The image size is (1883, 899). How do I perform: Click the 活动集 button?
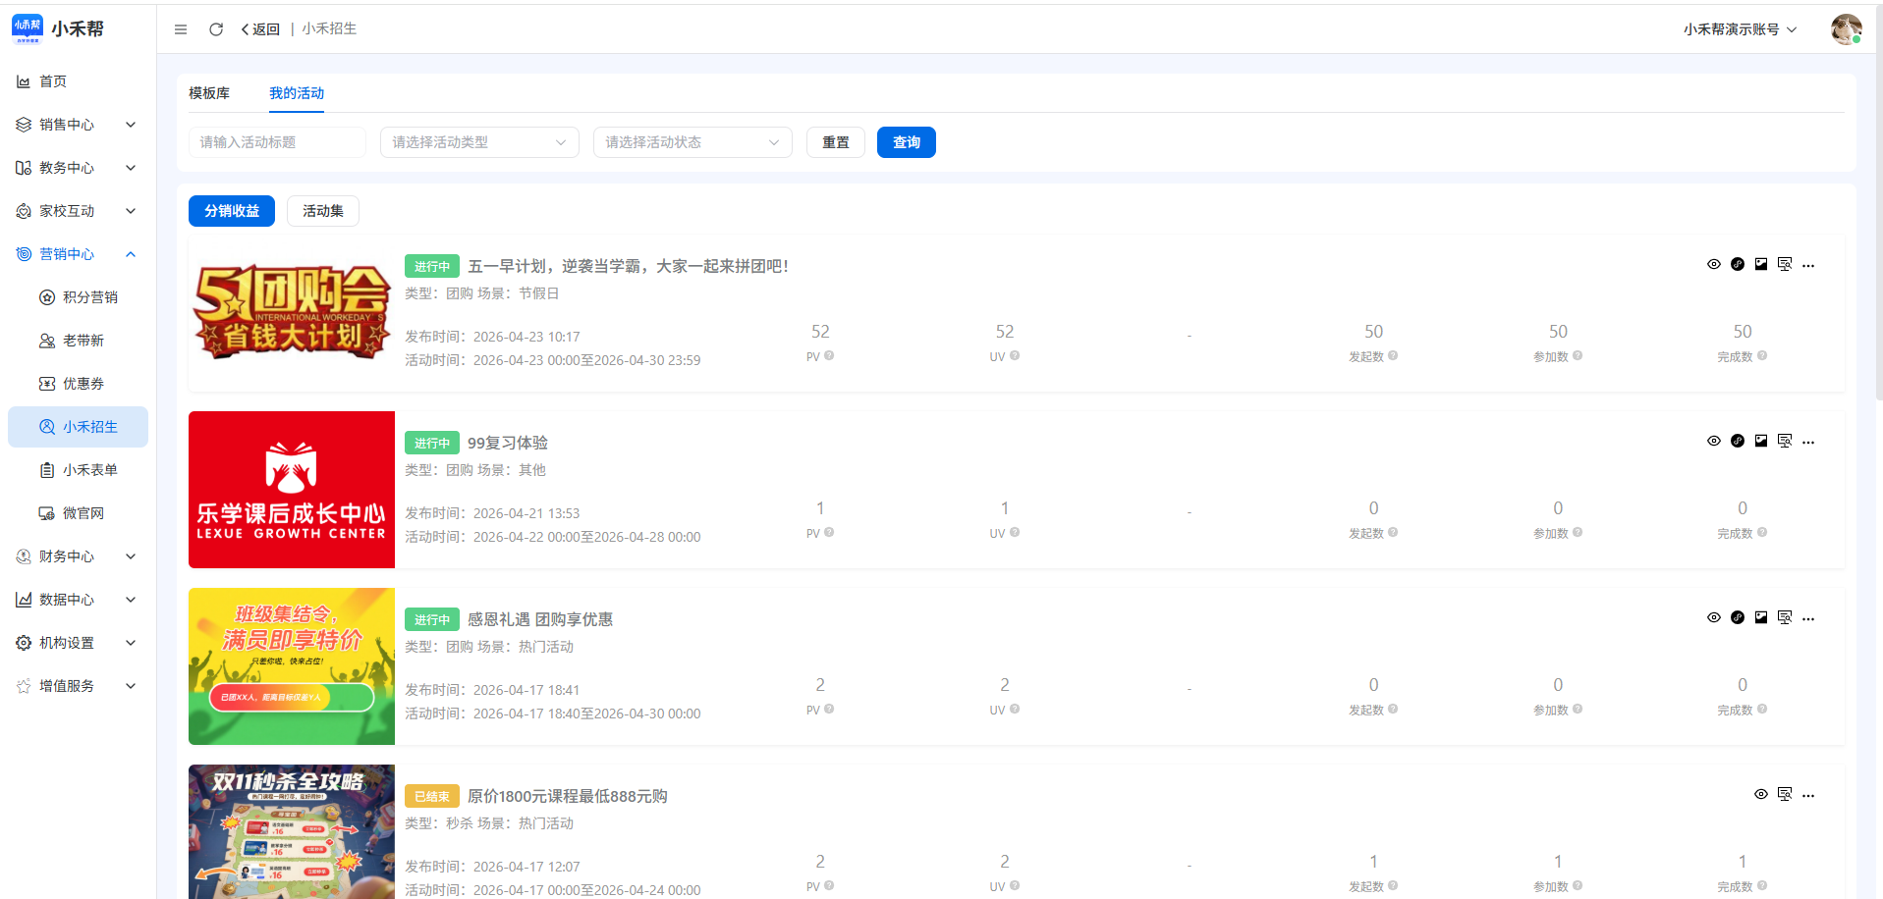322,211
